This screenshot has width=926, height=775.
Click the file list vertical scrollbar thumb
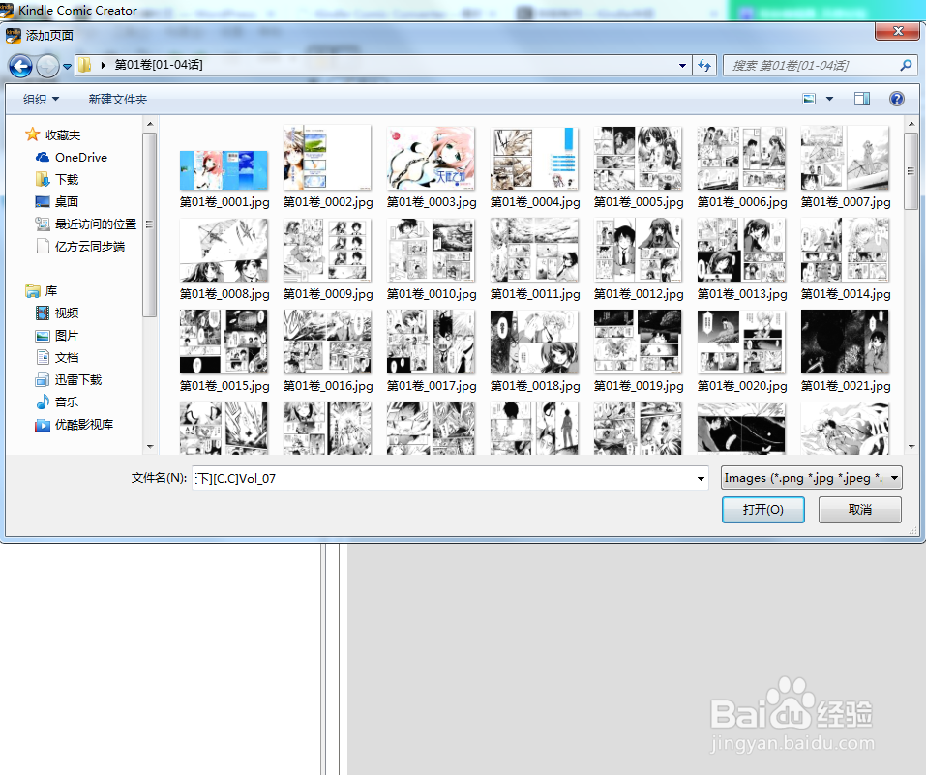pos(911,171)
